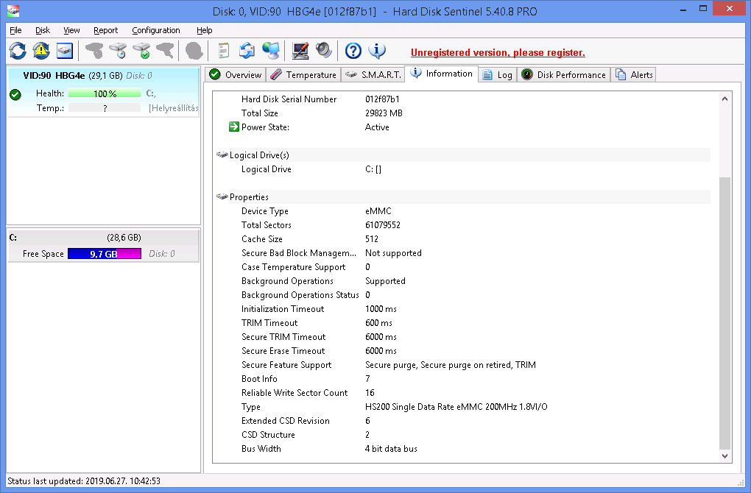The image size is (751, 493).
Task: Click the Status last updated status bar text
Action: pyautogui.click(x=84, y=481)
